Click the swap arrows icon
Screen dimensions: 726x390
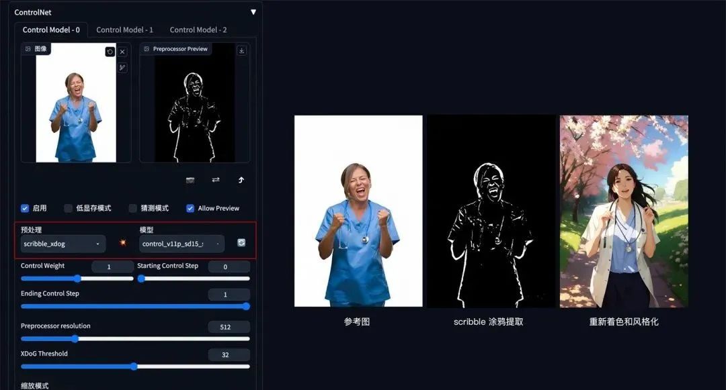pos(216,180)
